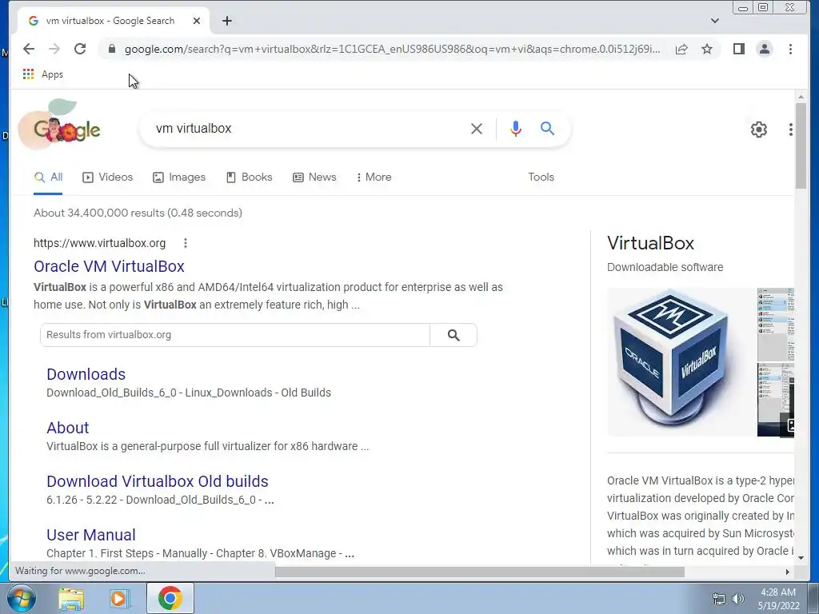Image resolution: width=819 pixels, height=614 pixels.
Task: Go back using the browser back arrow
Action: click(29, 49)
